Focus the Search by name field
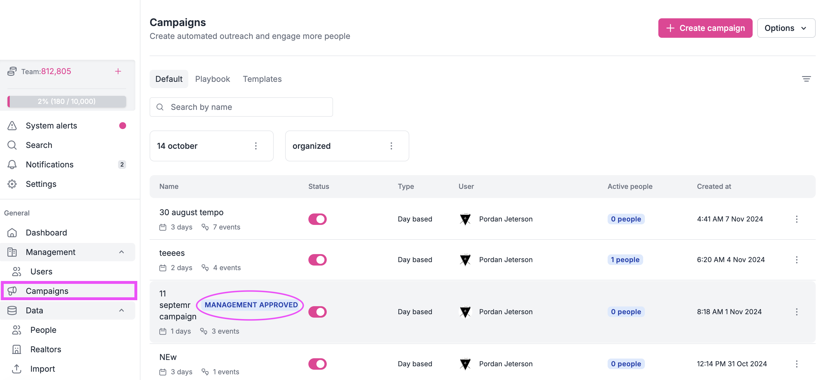Viewport: 822px width, 380px height. point(241,107)
